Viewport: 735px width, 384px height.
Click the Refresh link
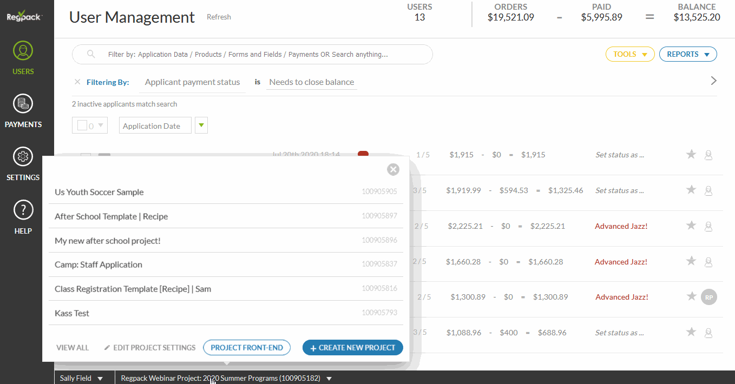pyautogui.click(x=219, y=17)
